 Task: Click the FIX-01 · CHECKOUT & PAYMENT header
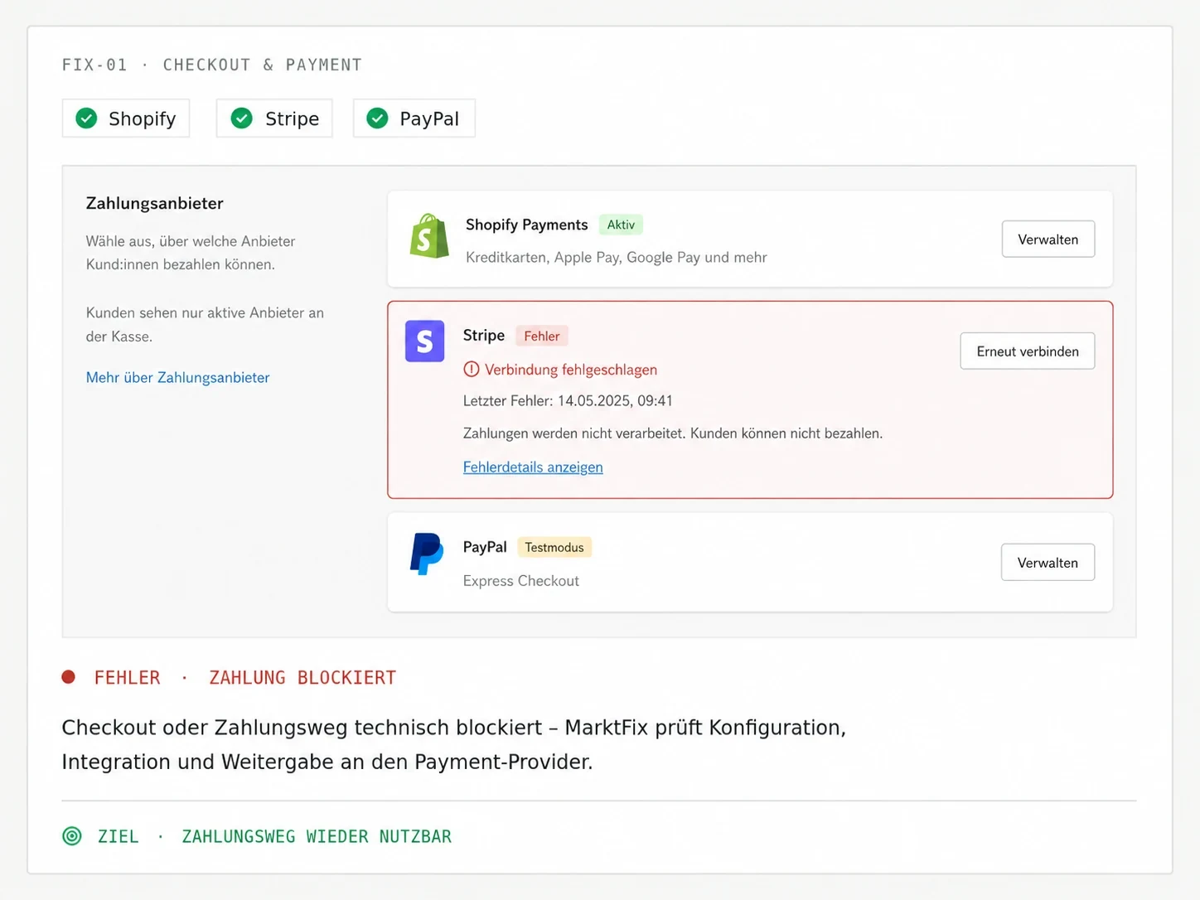click(x=212, y=65)
